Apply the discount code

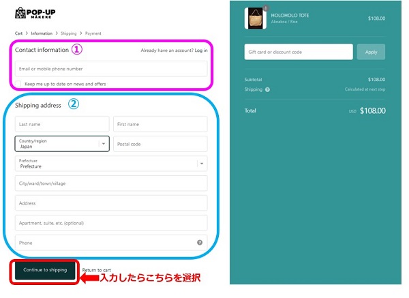(371, 52)
